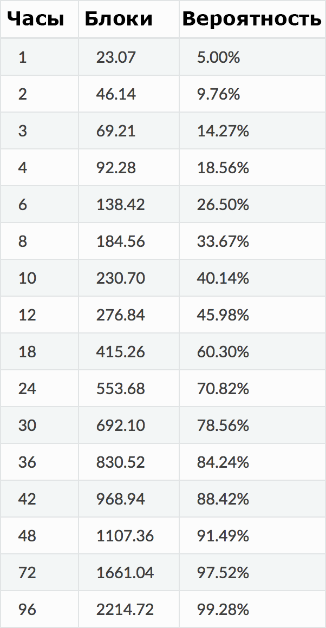Select the 2214.72 blocks cell
Screen dimensions: 326x628
click(128, 609)
